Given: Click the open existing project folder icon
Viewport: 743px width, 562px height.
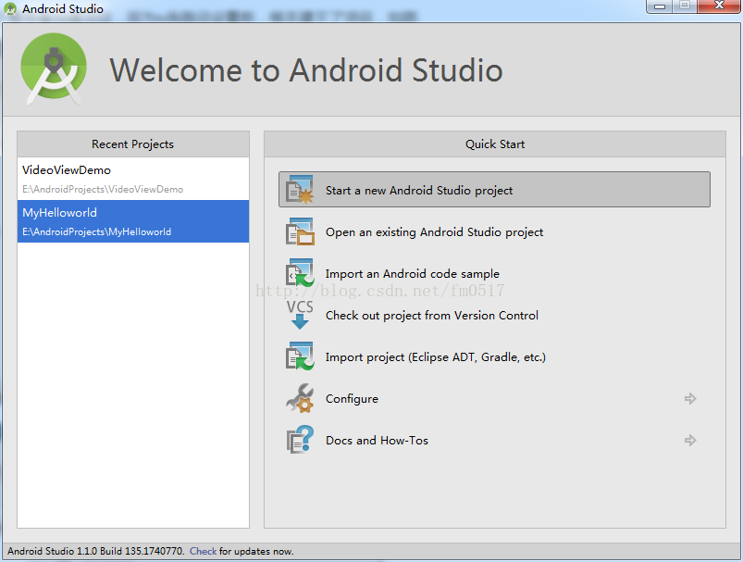Looking at the screenshot, I should [300, 231].
